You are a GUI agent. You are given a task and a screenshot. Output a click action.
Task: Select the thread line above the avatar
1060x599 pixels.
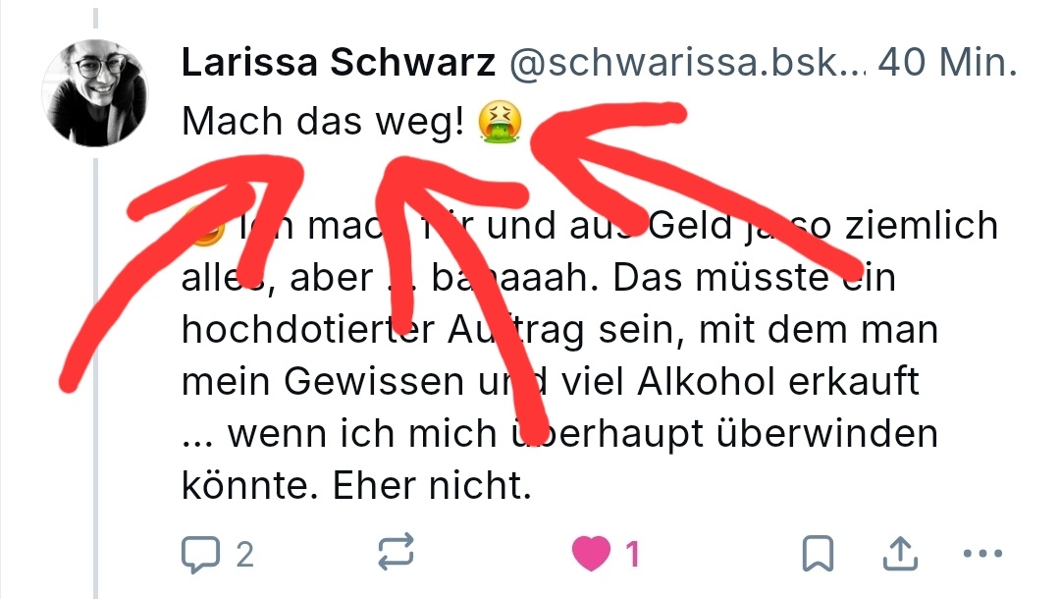pos(95,18)
